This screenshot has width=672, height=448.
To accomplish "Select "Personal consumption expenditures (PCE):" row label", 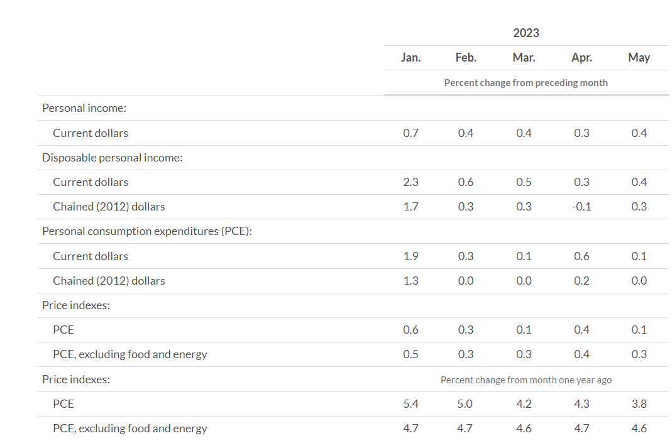I will [146, 231].
